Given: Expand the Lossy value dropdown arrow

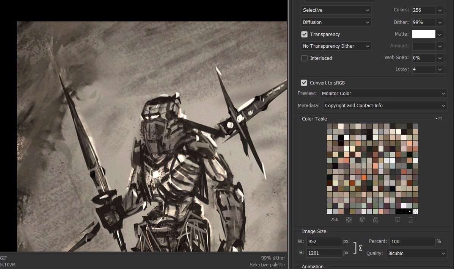Looking at the screenshot, I should 440,69.
